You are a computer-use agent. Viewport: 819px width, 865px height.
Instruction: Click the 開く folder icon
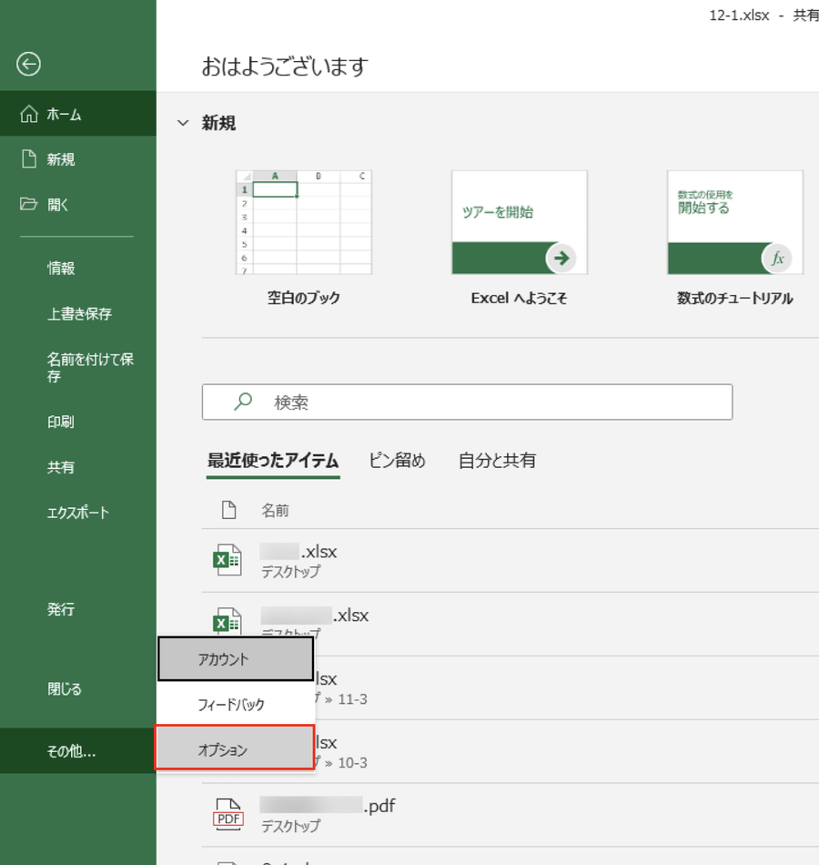[29, 204]
